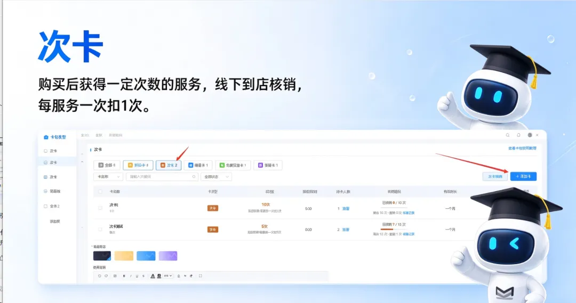Viewport: 576px width, 303px height.
Task: Switch to the purple-icon card tab
Action: click(268, 166)
